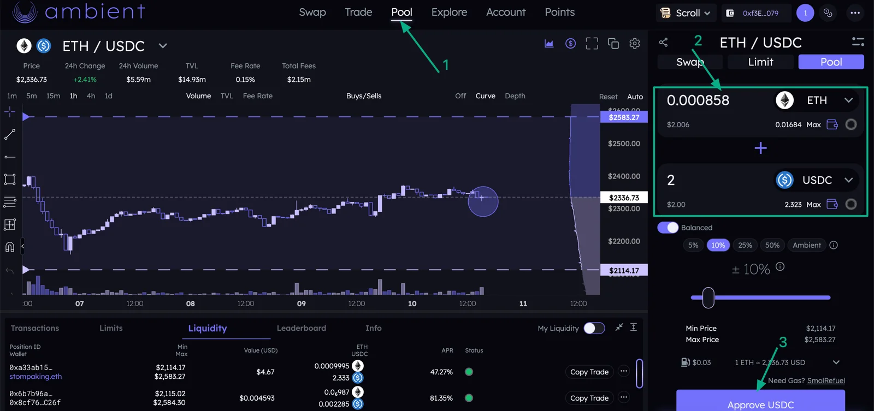
Task: Expand the ETH / USDC pair selector
Action: [x=163, y=46]
